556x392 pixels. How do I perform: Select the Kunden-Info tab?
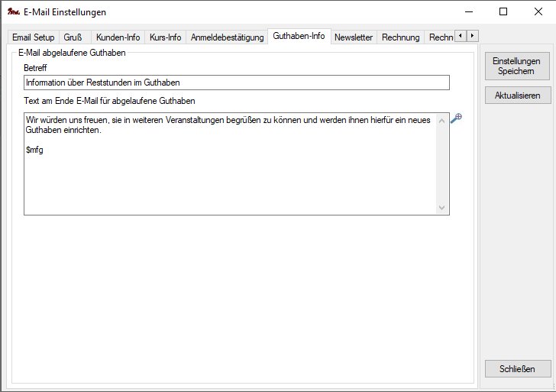(118, 37)
